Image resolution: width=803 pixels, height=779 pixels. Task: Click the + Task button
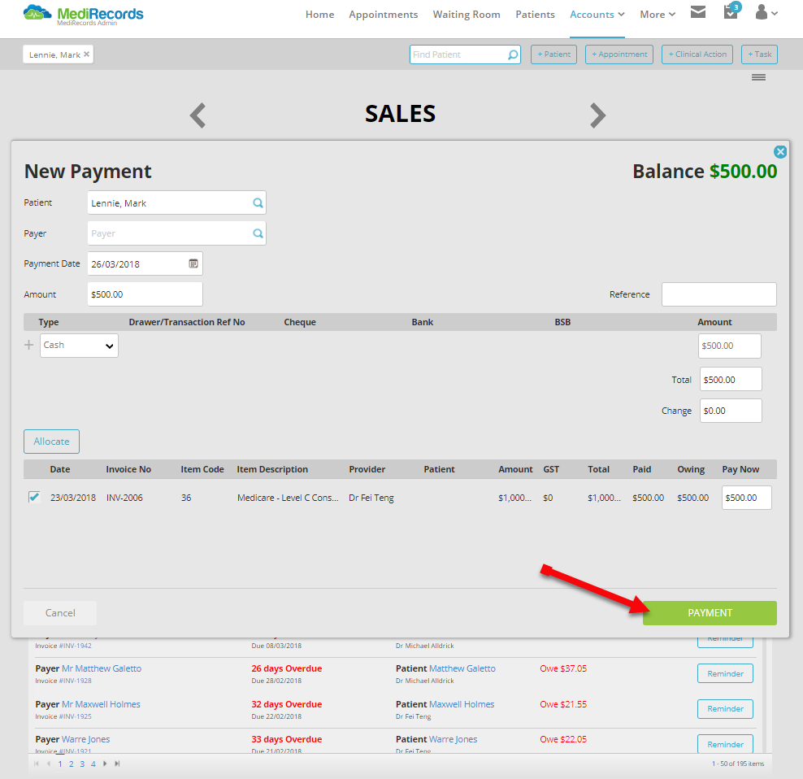[759, 54]
